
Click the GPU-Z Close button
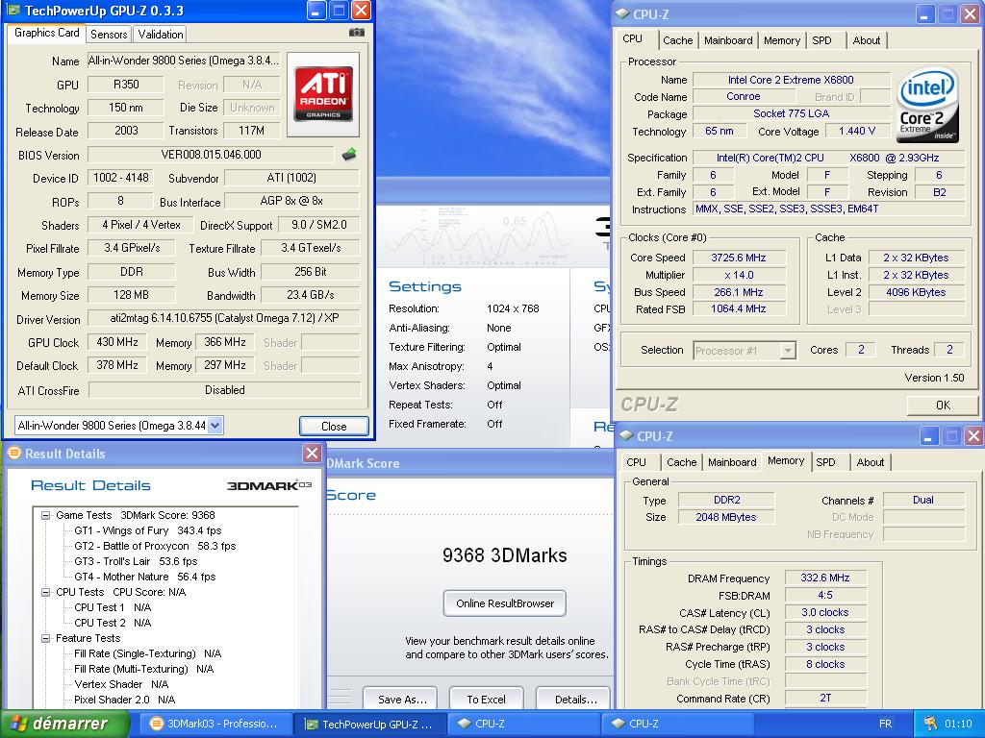tap(334, 426)
